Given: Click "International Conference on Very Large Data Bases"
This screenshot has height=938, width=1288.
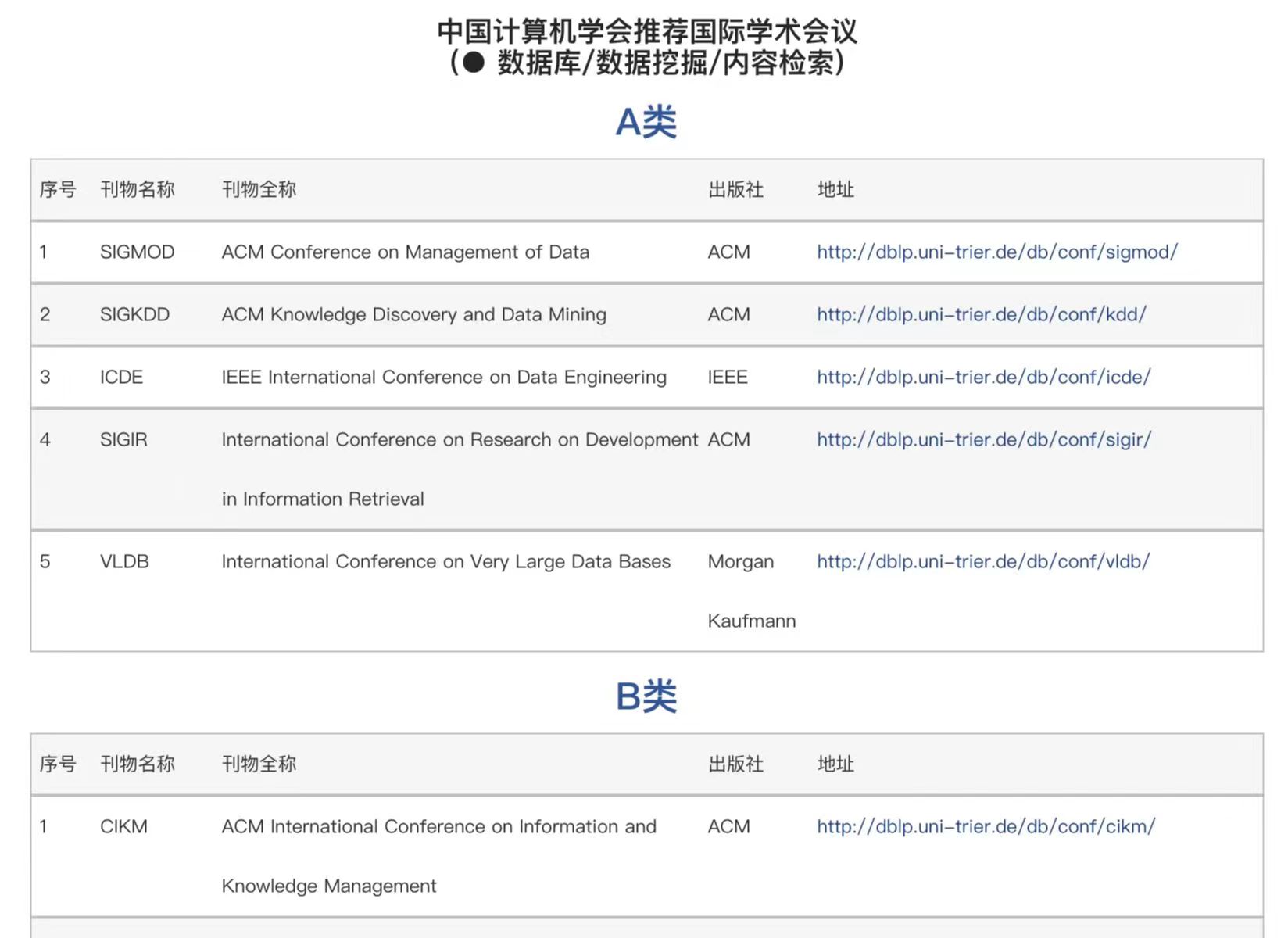Looking at the screenshot, I should coord(445,561).
